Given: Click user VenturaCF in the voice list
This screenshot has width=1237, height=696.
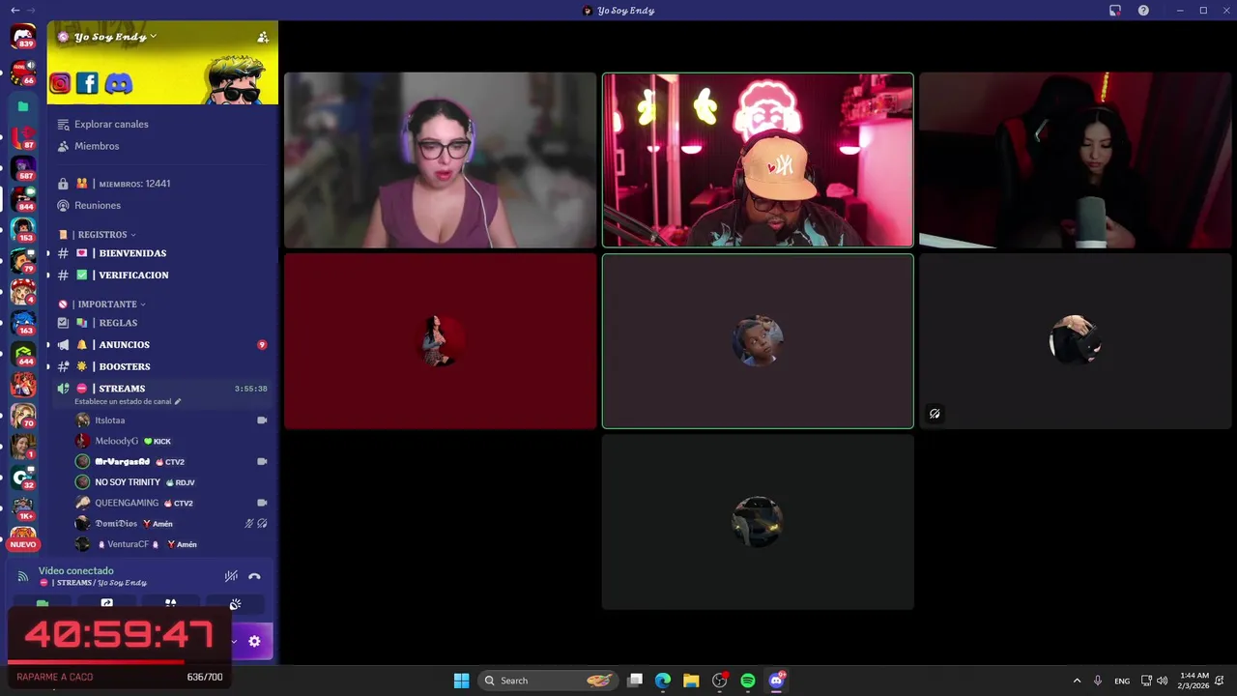Looking at the screenshot, I should [x=170, y=544].
